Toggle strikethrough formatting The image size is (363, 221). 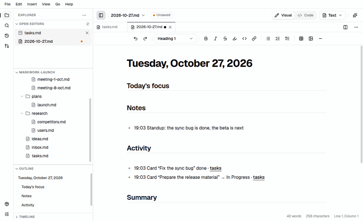point(225,39)
